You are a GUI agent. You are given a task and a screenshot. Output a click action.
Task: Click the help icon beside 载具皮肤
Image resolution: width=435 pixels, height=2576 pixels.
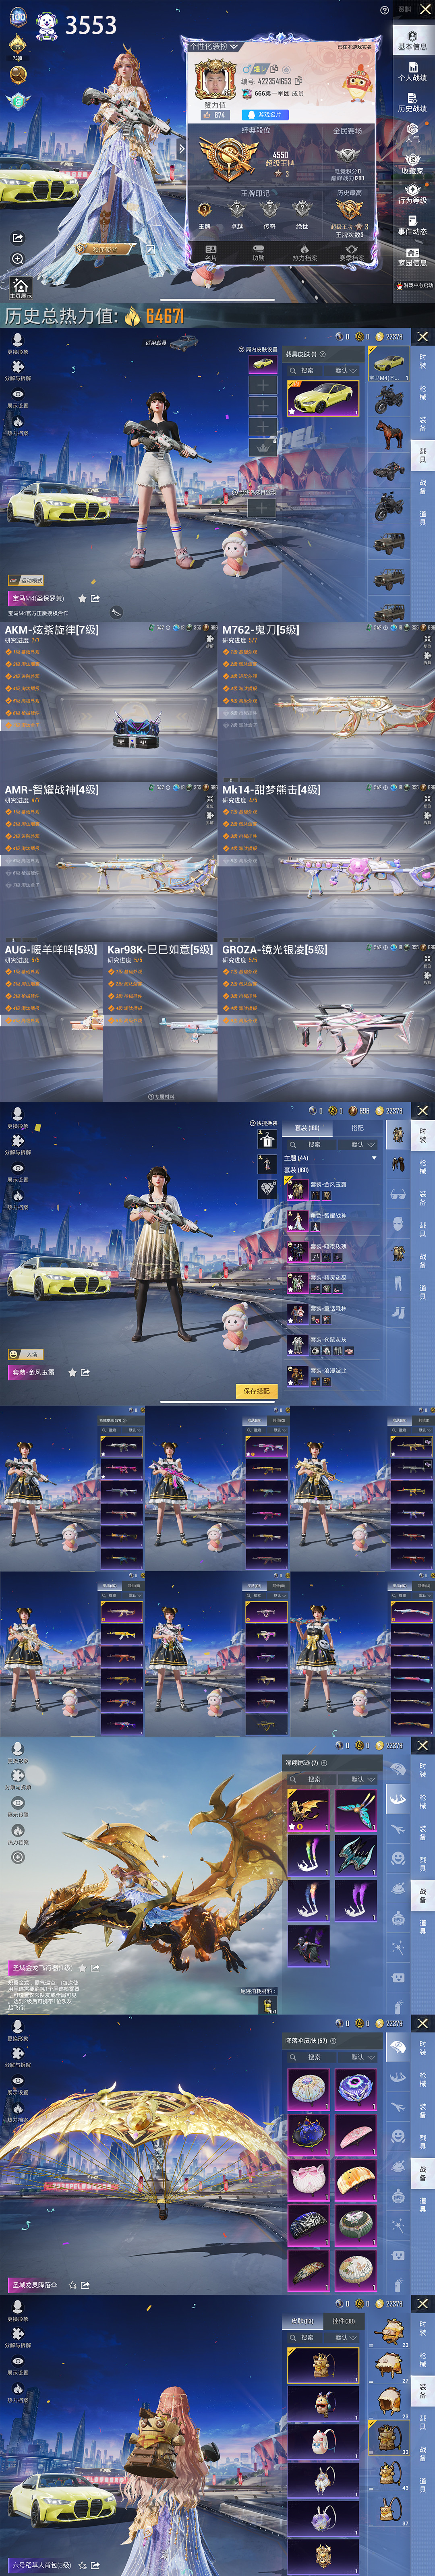(323, 354)
